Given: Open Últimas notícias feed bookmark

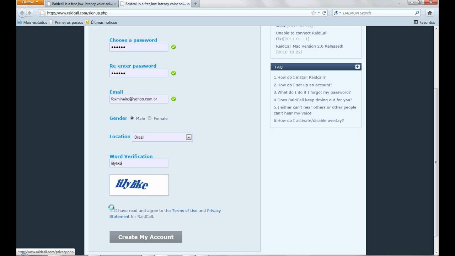Looking at the screenshot, I should click(x=101, y=22).
